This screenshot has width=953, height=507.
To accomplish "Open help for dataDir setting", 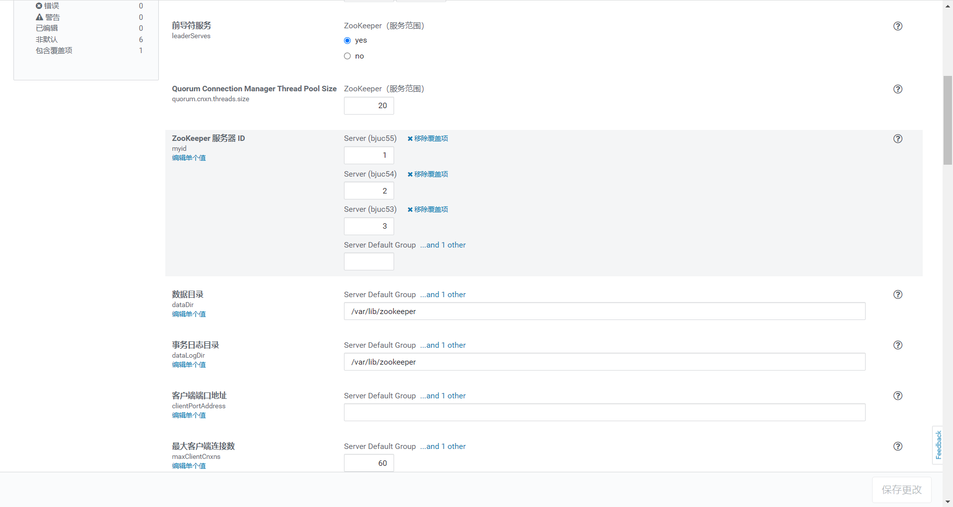I will [x=897, y=295].
